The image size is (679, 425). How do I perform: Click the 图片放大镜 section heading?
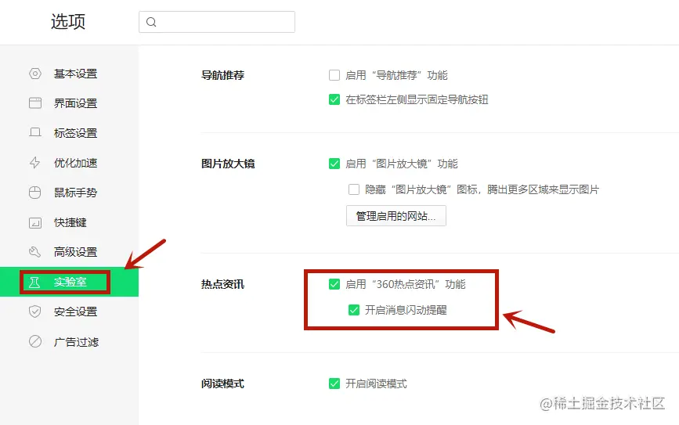228,164
